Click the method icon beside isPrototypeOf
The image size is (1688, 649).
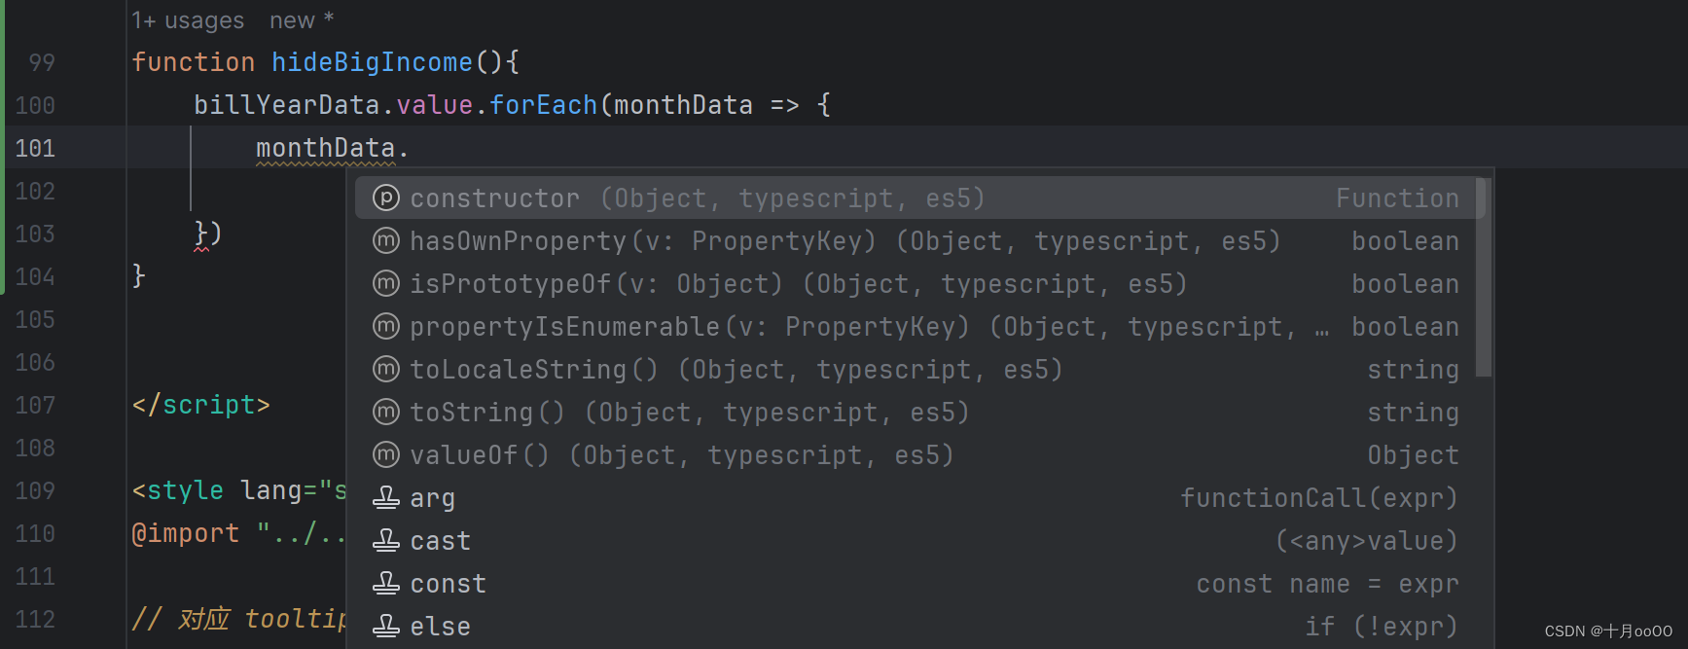(386, 284)
